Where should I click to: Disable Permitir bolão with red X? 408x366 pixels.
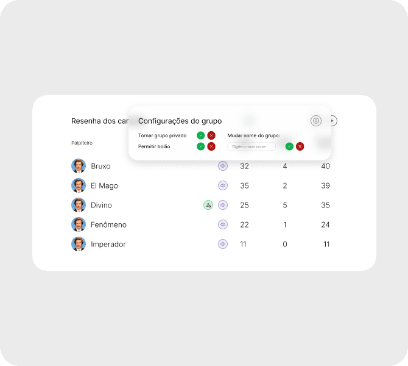coord(211,146)
